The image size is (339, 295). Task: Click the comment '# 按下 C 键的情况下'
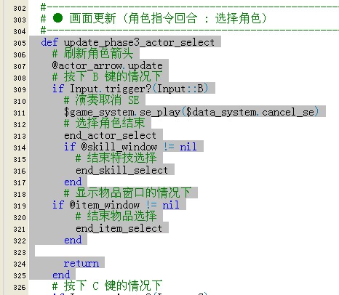coord(107,286)
